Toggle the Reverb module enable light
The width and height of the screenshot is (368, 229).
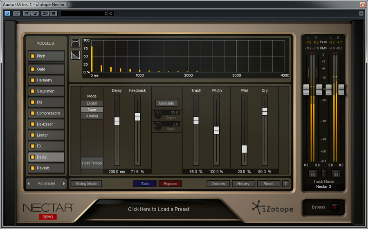tap(33, 168)
